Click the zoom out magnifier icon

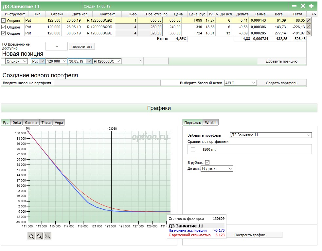pos(40,236)
